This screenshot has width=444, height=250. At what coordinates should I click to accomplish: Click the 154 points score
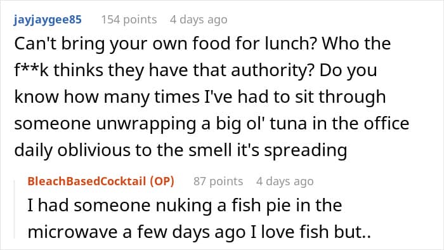(129, 20)
